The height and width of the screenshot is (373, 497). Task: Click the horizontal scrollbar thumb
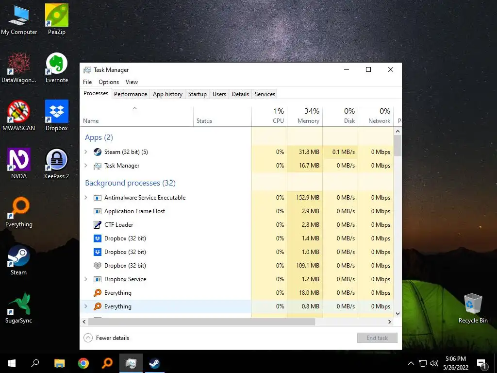click(201, 322)
